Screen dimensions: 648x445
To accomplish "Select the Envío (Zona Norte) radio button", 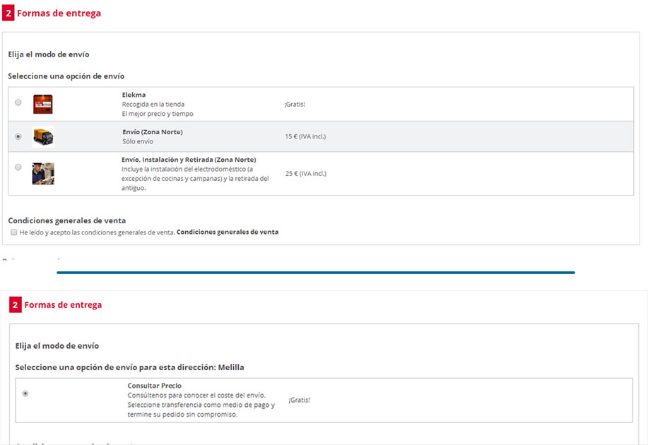I will [x=18, y=136].
